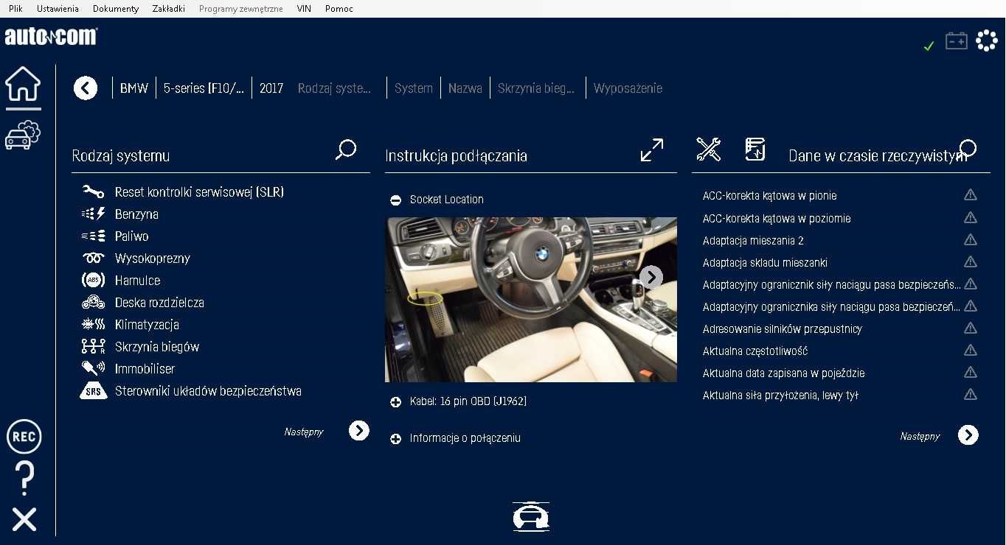Click the dotted circle connection indicator
Image resolution: width=1006 pixels, height=545 pixels.
[x=987, y=41]
